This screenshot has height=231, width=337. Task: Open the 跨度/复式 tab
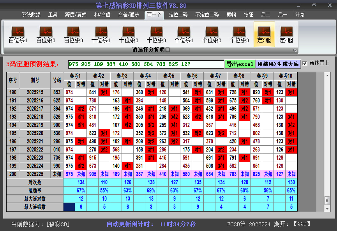pos(76,15)
